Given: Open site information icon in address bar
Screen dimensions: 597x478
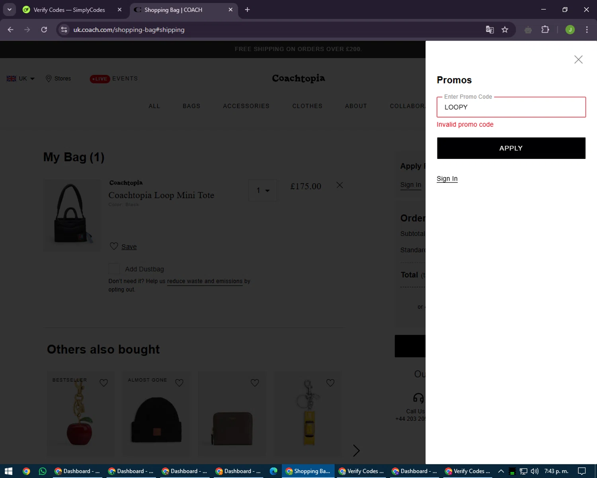Looking at the screenshot, I should [x=64, y=29].
